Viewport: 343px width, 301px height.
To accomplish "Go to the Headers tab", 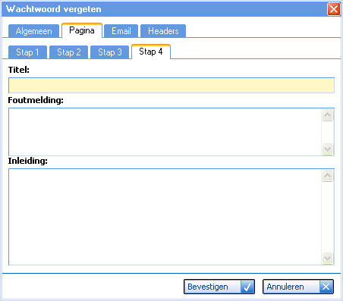I will click(x=163, y=31).
